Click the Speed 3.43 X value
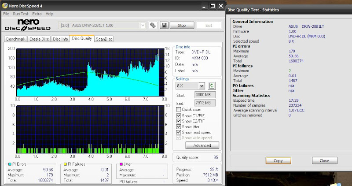The height and width of the screenshot is (186, 352). 213,180
